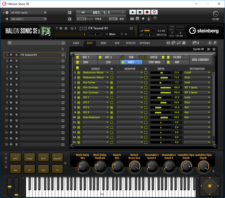Viewport: 225px width, 198px height.
Task: Open the MOD sub-page tab
Action: click(131, 62)
